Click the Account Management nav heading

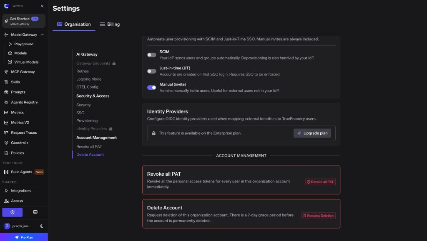[x=96, y=138]
